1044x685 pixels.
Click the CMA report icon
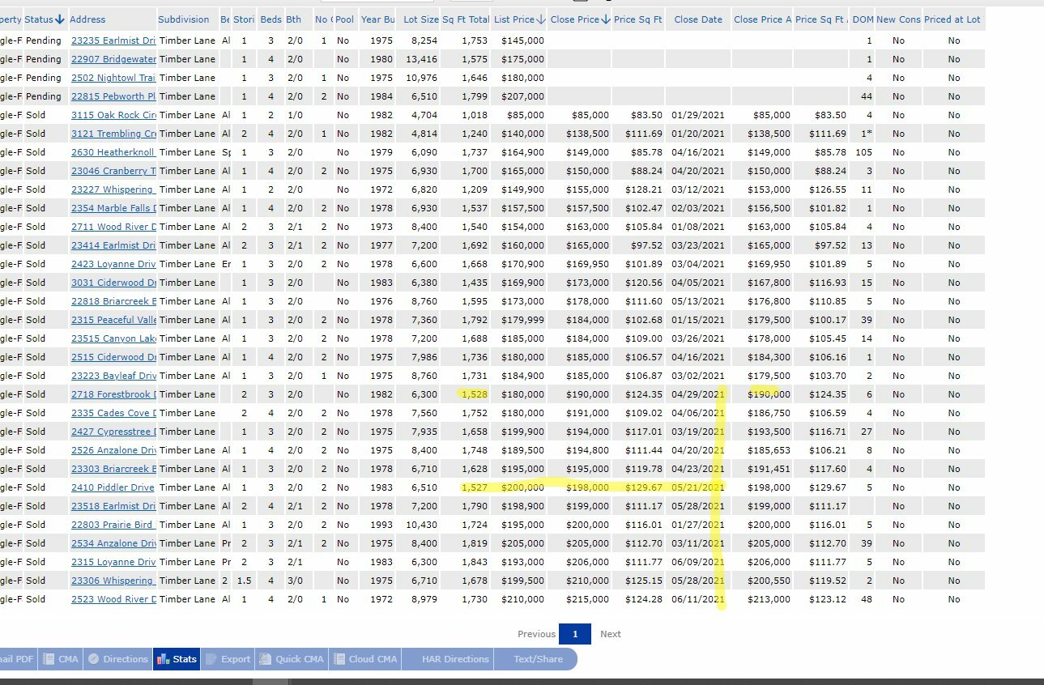coord(49,659)
